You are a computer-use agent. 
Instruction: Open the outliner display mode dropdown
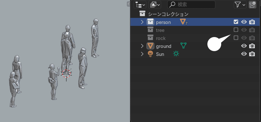(x=140, y=5)
